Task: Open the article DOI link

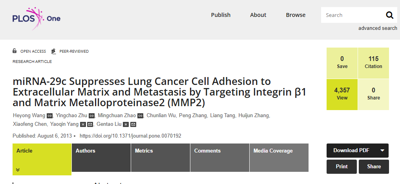Action: click(130, 136)
